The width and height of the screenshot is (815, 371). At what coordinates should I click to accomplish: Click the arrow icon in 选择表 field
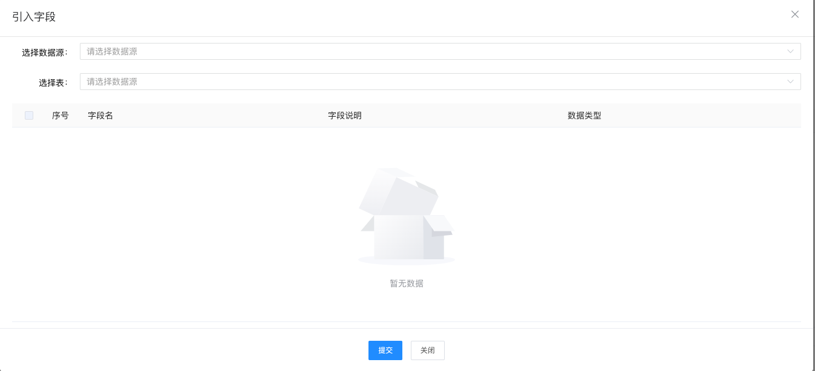(790, 82)
